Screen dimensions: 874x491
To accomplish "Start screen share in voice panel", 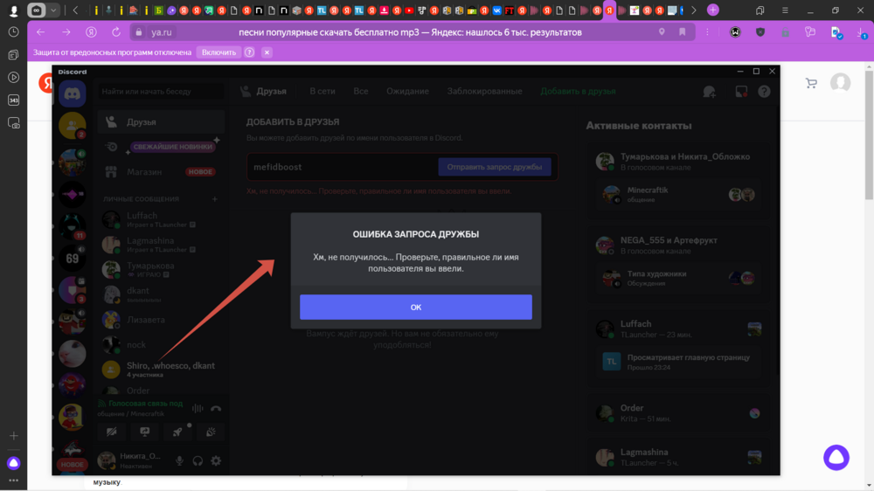I will [x=145, y=432].
